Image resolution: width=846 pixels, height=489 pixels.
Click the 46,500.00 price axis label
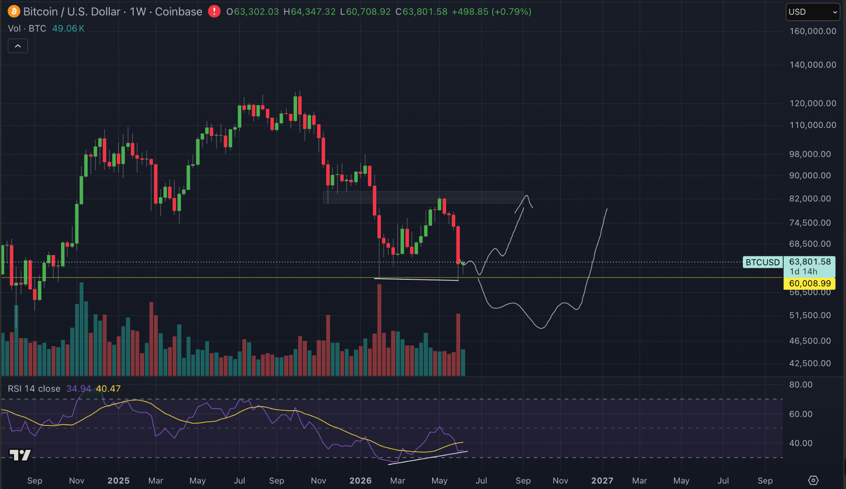[x=810, y=341]
